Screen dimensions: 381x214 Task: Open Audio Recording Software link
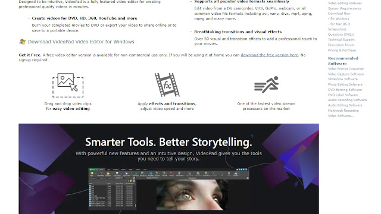pos(347,100)
